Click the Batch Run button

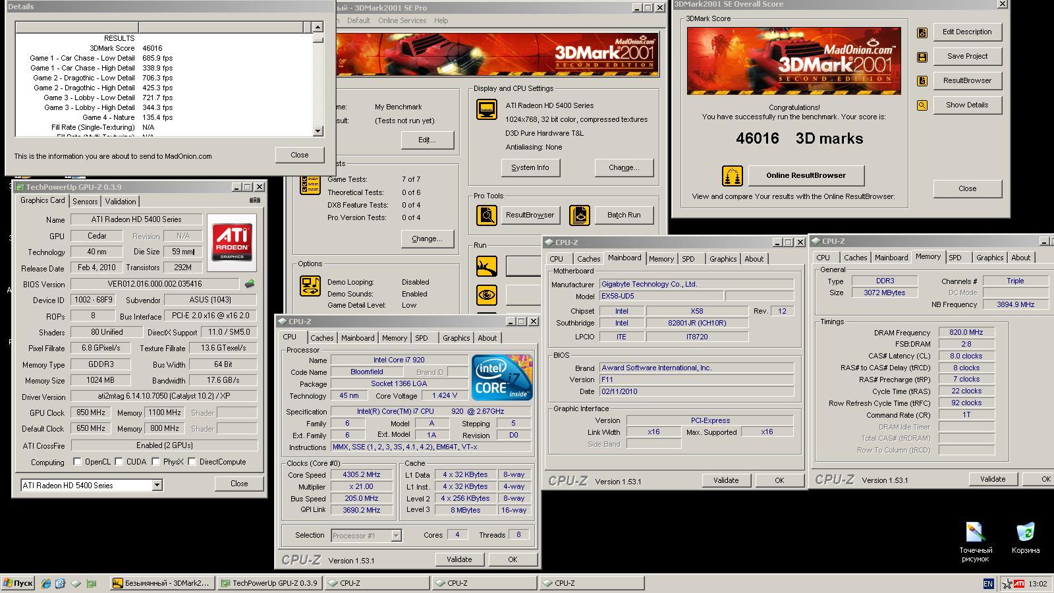click(x=624, y=215)
